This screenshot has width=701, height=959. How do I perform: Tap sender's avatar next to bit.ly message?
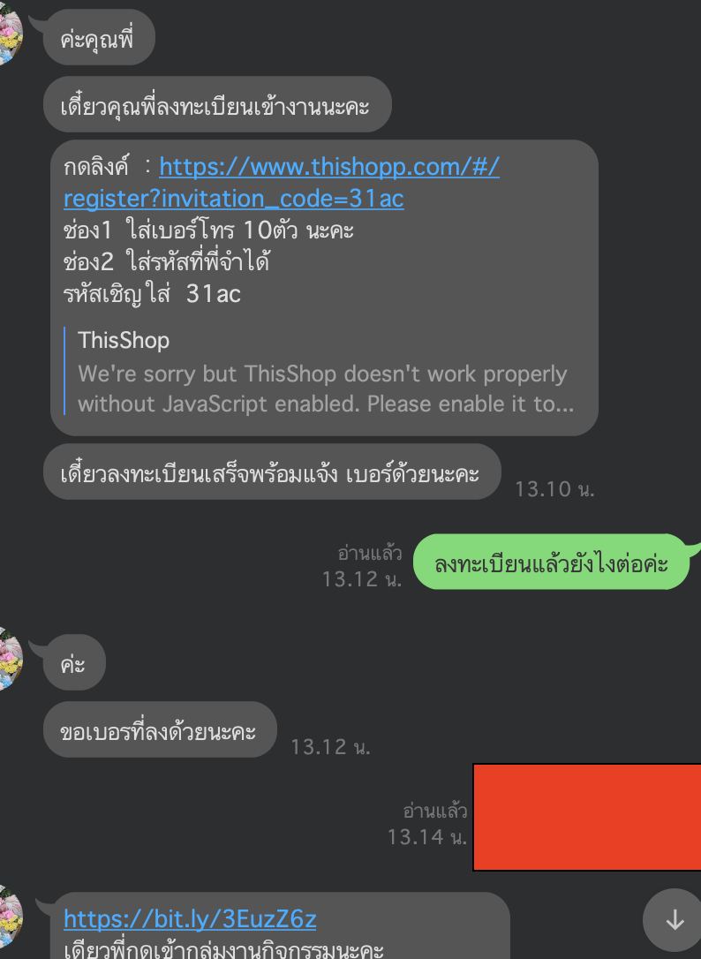click(x=11, y=916)
